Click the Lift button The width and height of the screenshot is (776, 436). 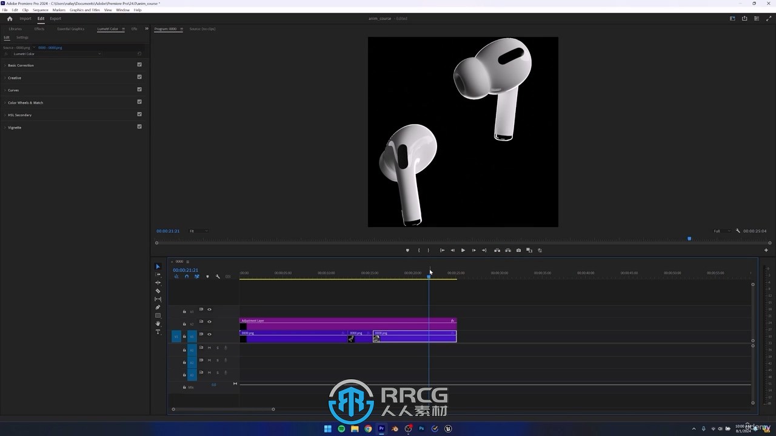coord(497,250)
